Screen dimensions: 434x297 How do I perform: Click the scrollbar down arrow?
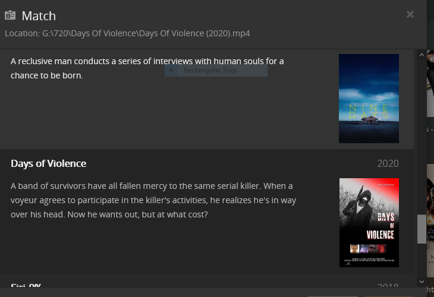pos(422,282)
